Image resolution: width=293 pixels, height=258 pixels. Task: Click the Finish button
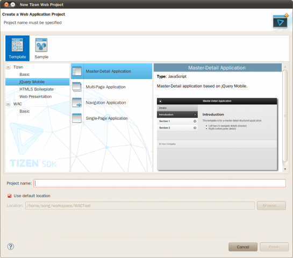[274, 247]
